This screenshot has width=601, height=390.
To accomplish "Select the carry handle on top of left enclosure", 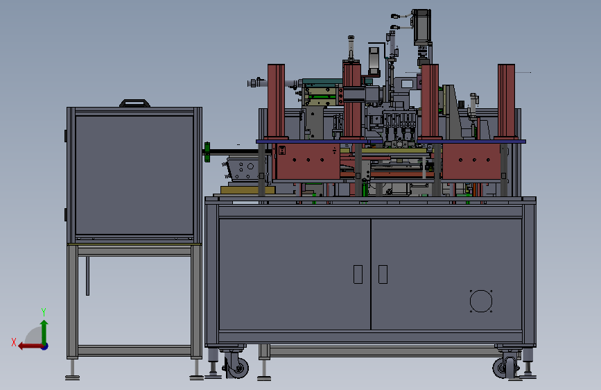I will click(x=134, y=103).
